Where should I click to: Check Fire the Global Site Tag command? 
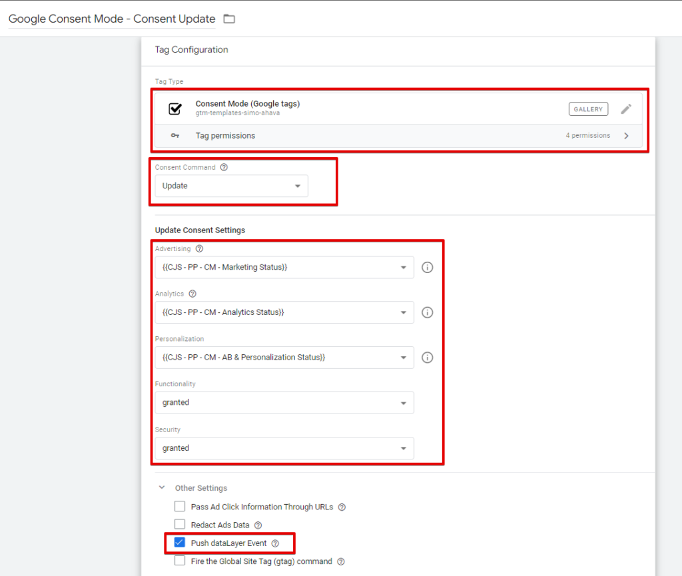(x=180, y=561)
